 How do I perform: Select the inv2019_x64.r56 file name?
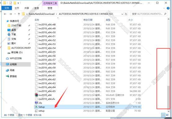pyautogui.click(x=47, y=56)
